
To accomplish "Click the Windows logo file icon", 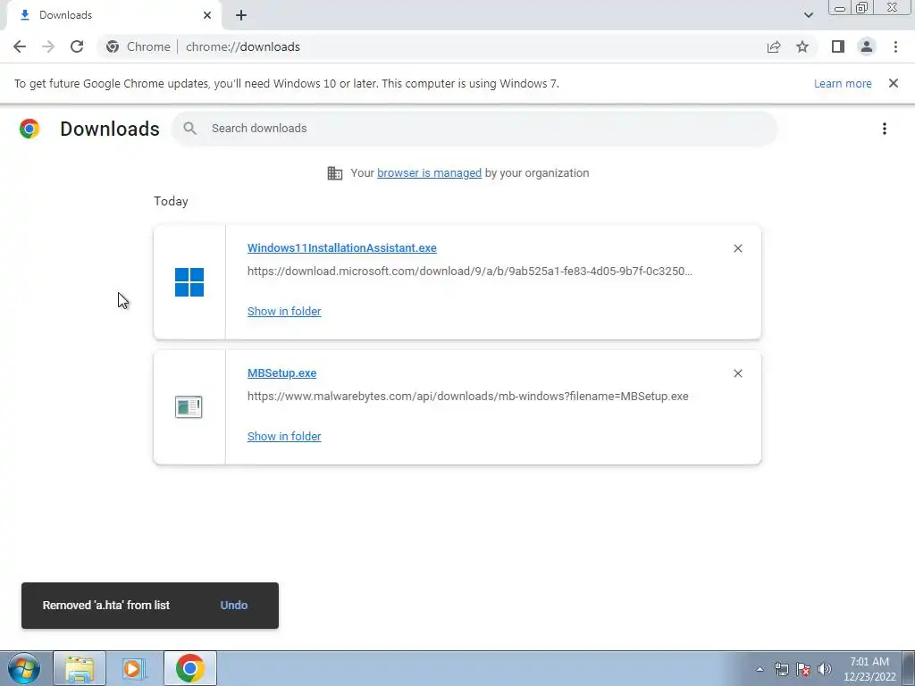I will point(189,282).
